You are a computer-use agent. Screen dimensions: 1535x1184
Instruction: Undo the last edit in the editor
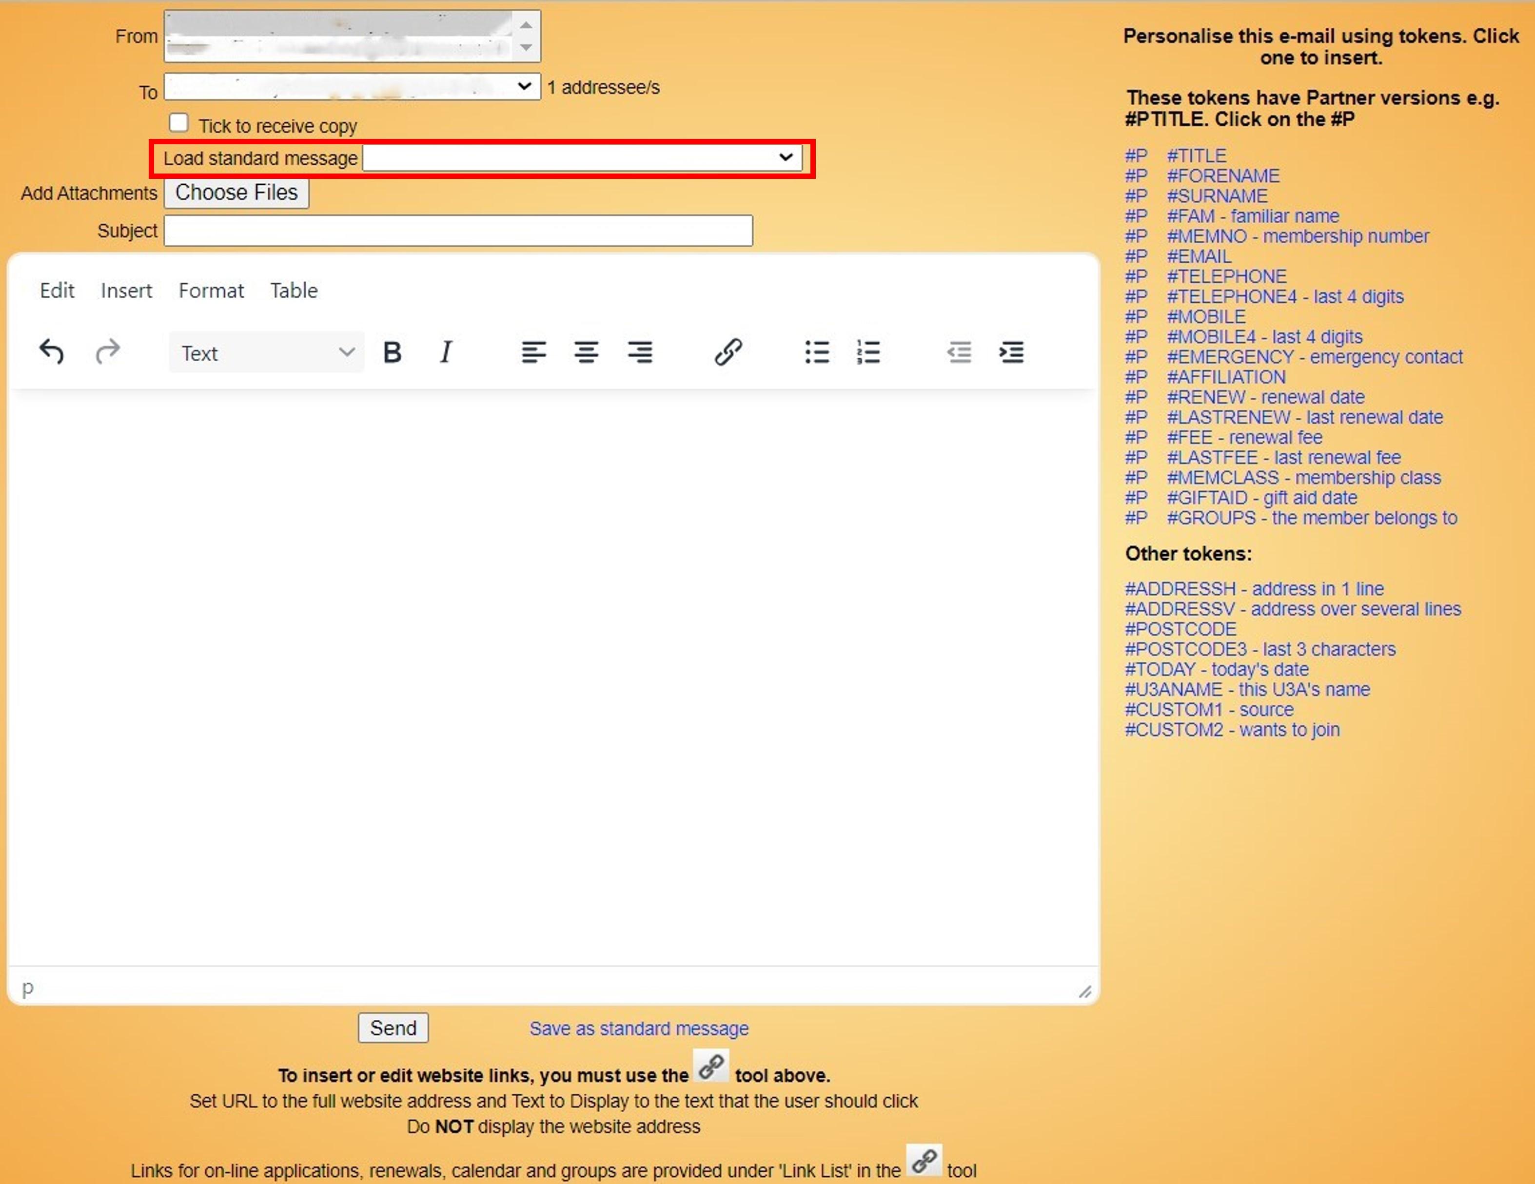coord(51,351)
